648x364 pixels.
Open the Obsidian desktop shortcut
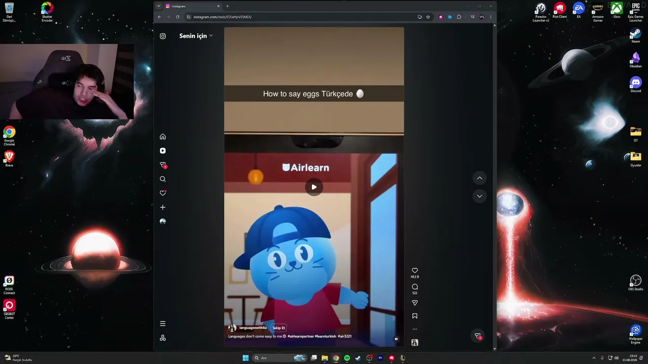[635, 60]
